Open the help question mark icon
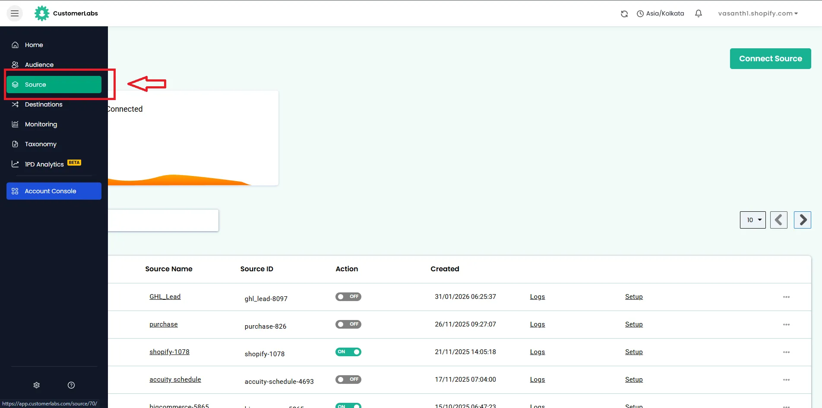This screenshot has height=408, width=822. point(71,385)
